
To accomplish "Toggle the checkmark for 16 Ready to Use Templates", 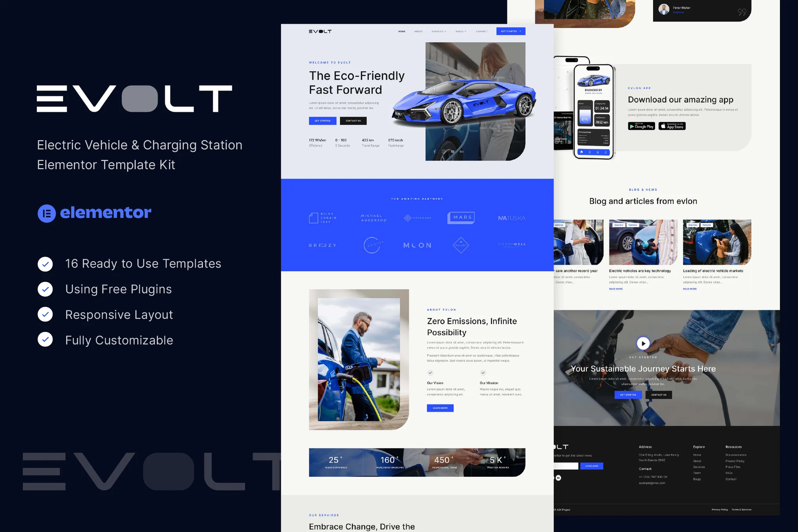I will (x=45, y=263).
